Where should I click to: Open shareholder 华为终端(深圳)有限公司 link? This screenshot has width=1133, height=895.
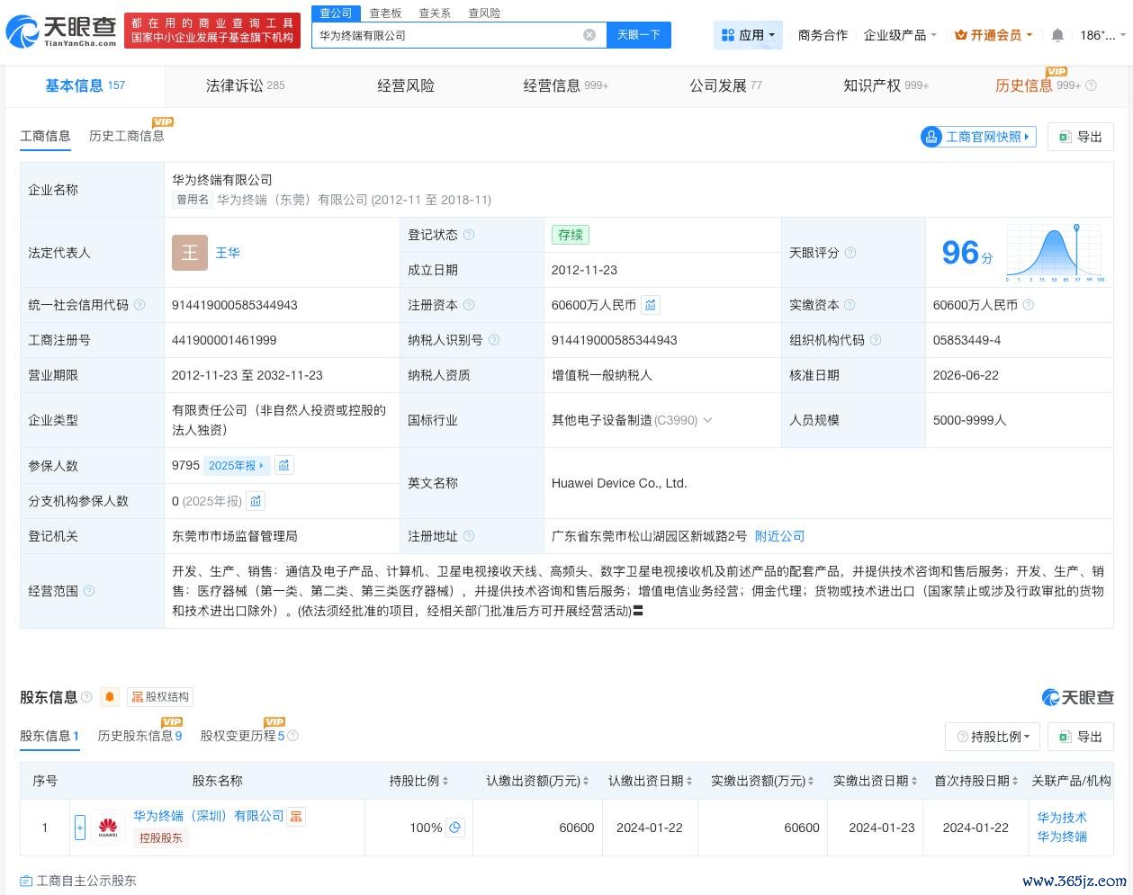[209, 816]
